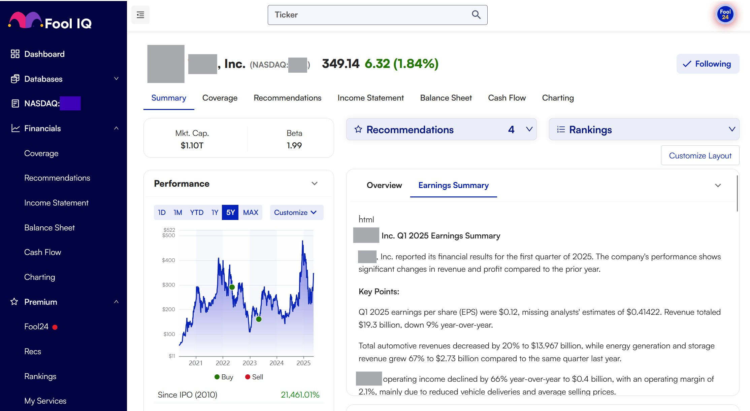
Task: Open Fool24 in the sidebar
Action: pyautogui.click(x=36, y=327)
